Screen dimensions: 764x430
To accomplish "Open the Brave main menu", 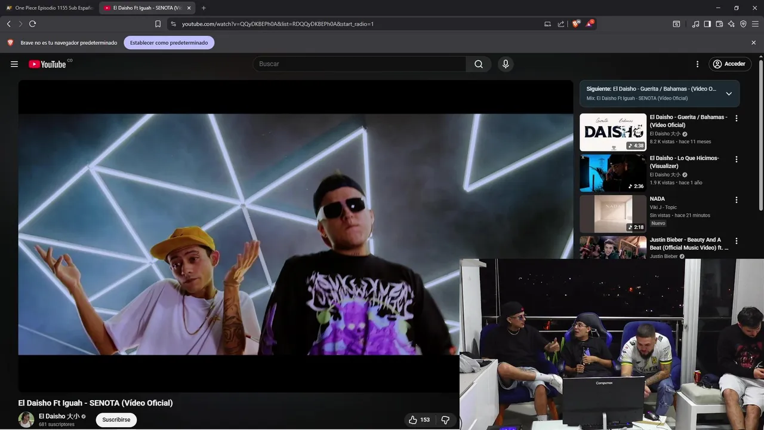I will tap(755, 24).
